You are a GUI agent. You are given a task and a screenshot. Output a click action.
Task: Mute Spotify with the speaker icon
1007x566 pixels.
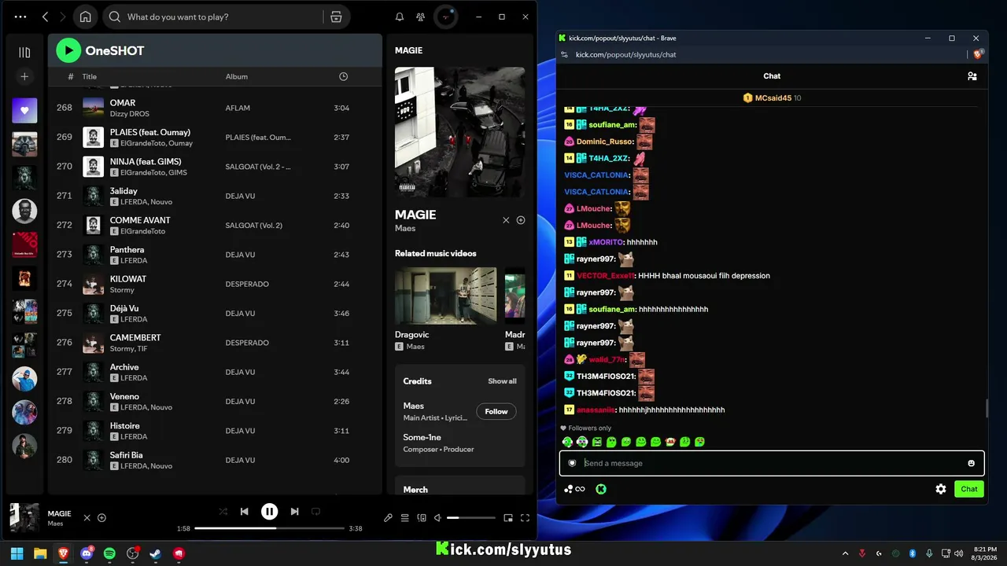coord(438,518)
